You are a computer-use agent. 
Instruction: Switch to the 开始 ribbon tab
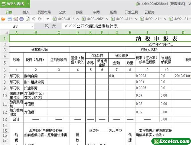(9, 12)
